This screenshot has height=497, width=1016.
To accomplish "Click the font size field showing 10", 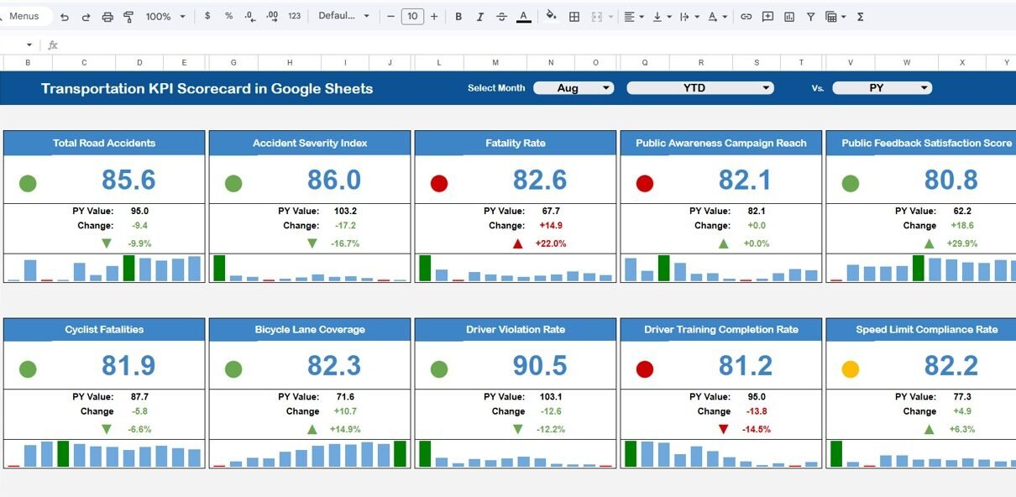I will (412, 17).
